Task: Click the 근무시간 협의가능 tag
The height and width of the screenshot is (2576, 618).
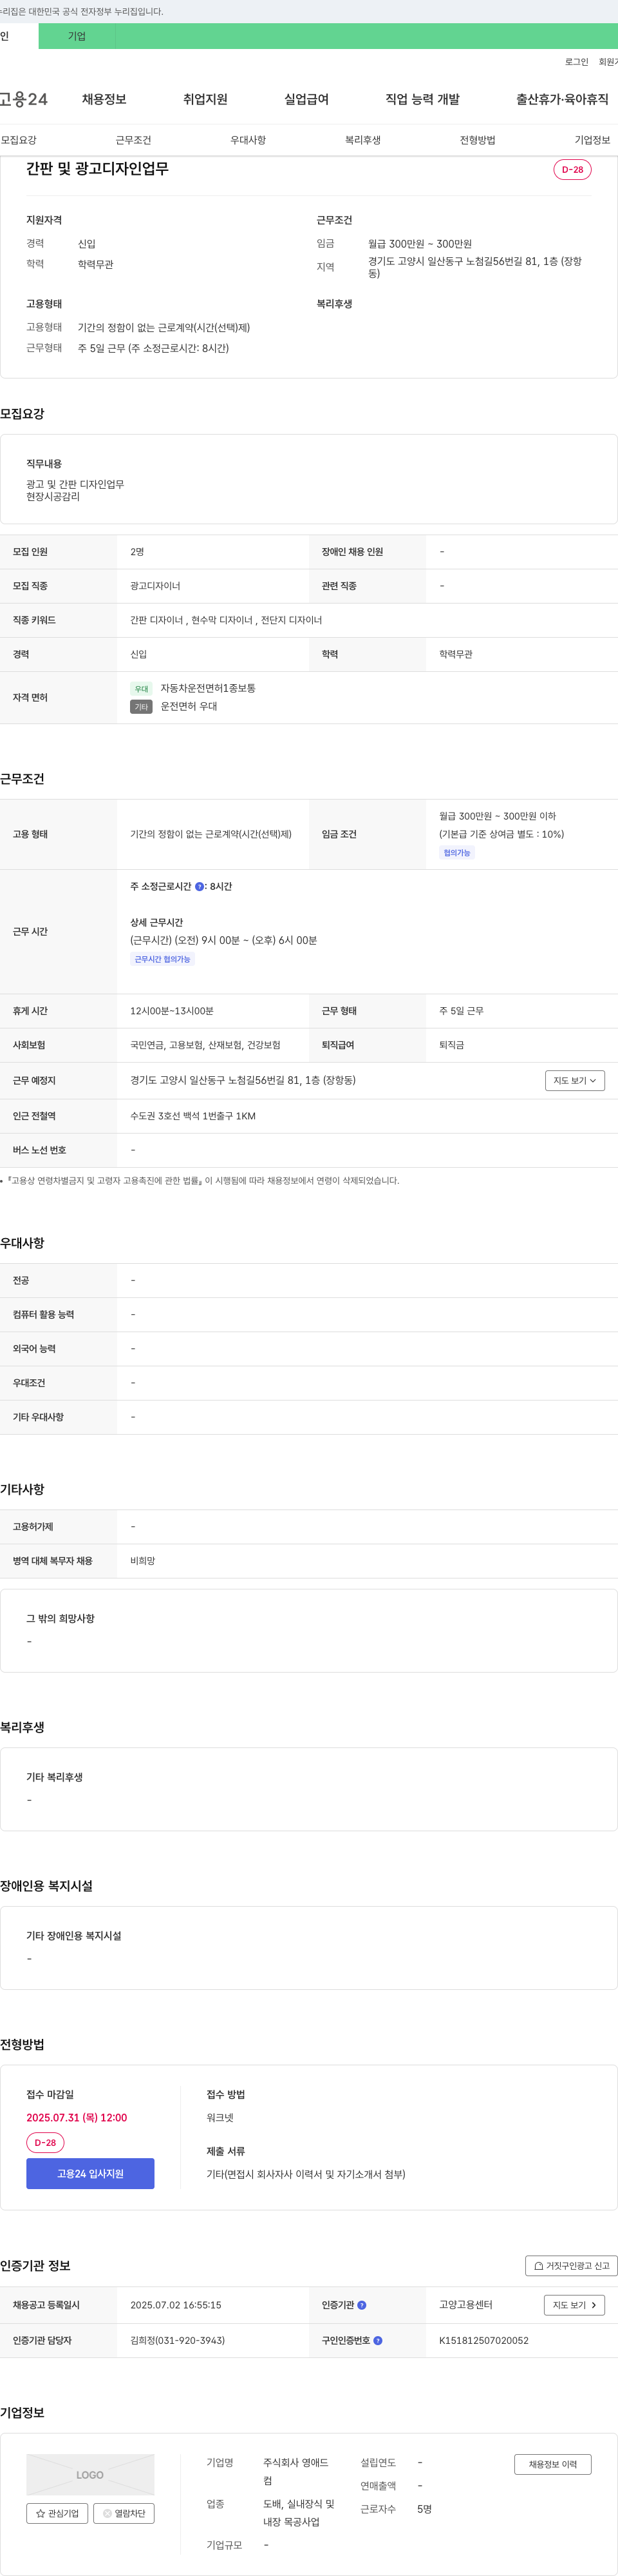Action: tap(163, 959)
